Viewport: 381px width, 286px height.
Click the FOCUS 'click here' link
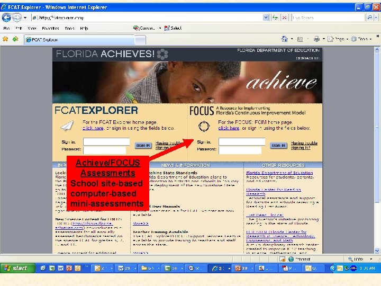pyautogui.click(x=229, y=128)
